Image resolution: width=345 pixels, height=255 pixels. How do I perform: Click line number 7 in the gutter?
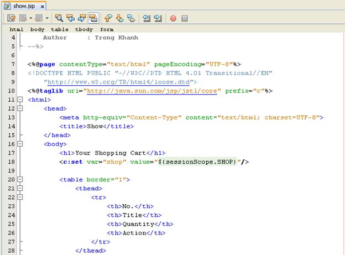pos(13,64)
